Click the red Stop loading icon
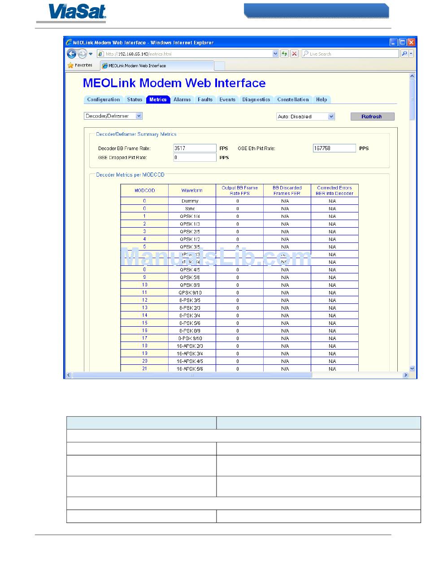426x562 pixels. [x=294, y=54]
